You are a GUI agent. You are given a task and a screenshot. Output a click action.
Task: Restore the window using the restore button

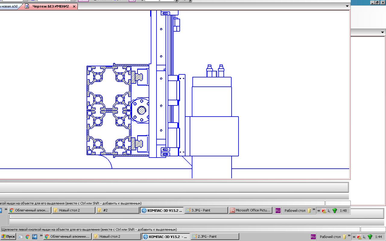tap(377, 2)
